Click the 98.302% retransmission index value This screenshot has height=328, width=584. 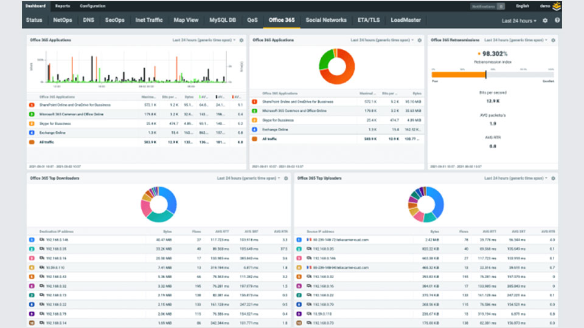[x=495, y=54]
